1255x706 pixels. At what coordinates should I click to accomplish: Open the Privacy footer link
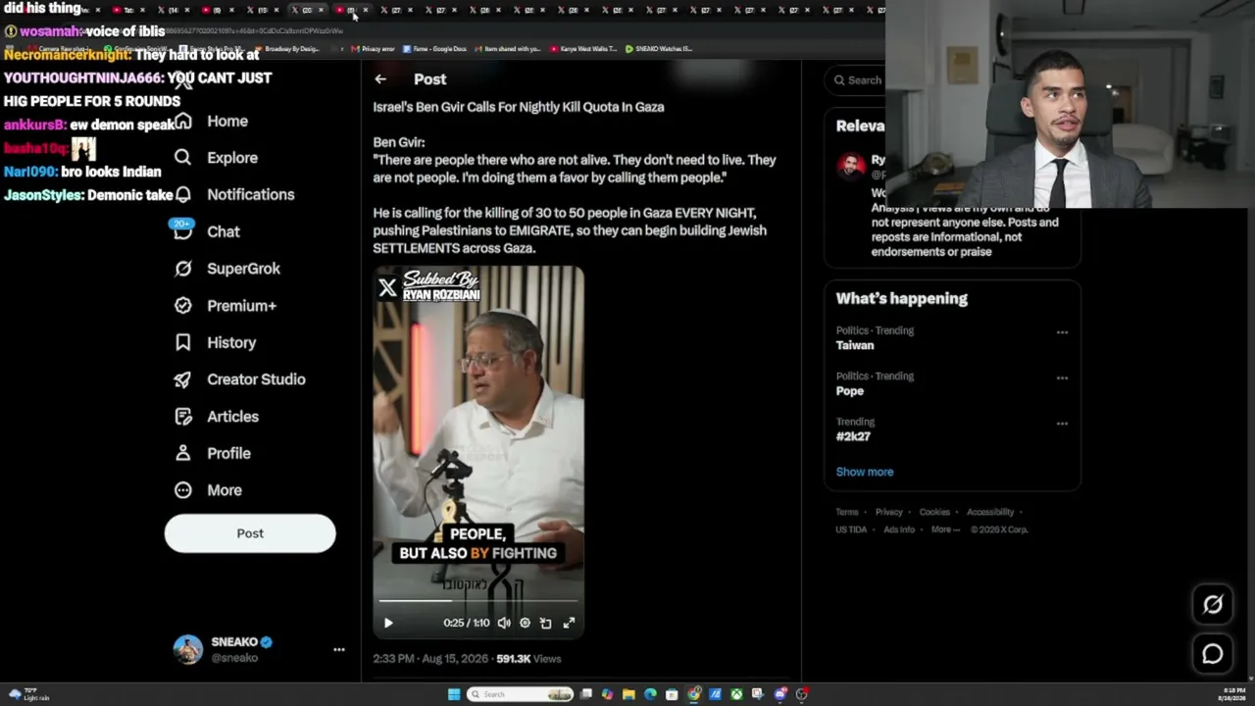pos(889,512)
